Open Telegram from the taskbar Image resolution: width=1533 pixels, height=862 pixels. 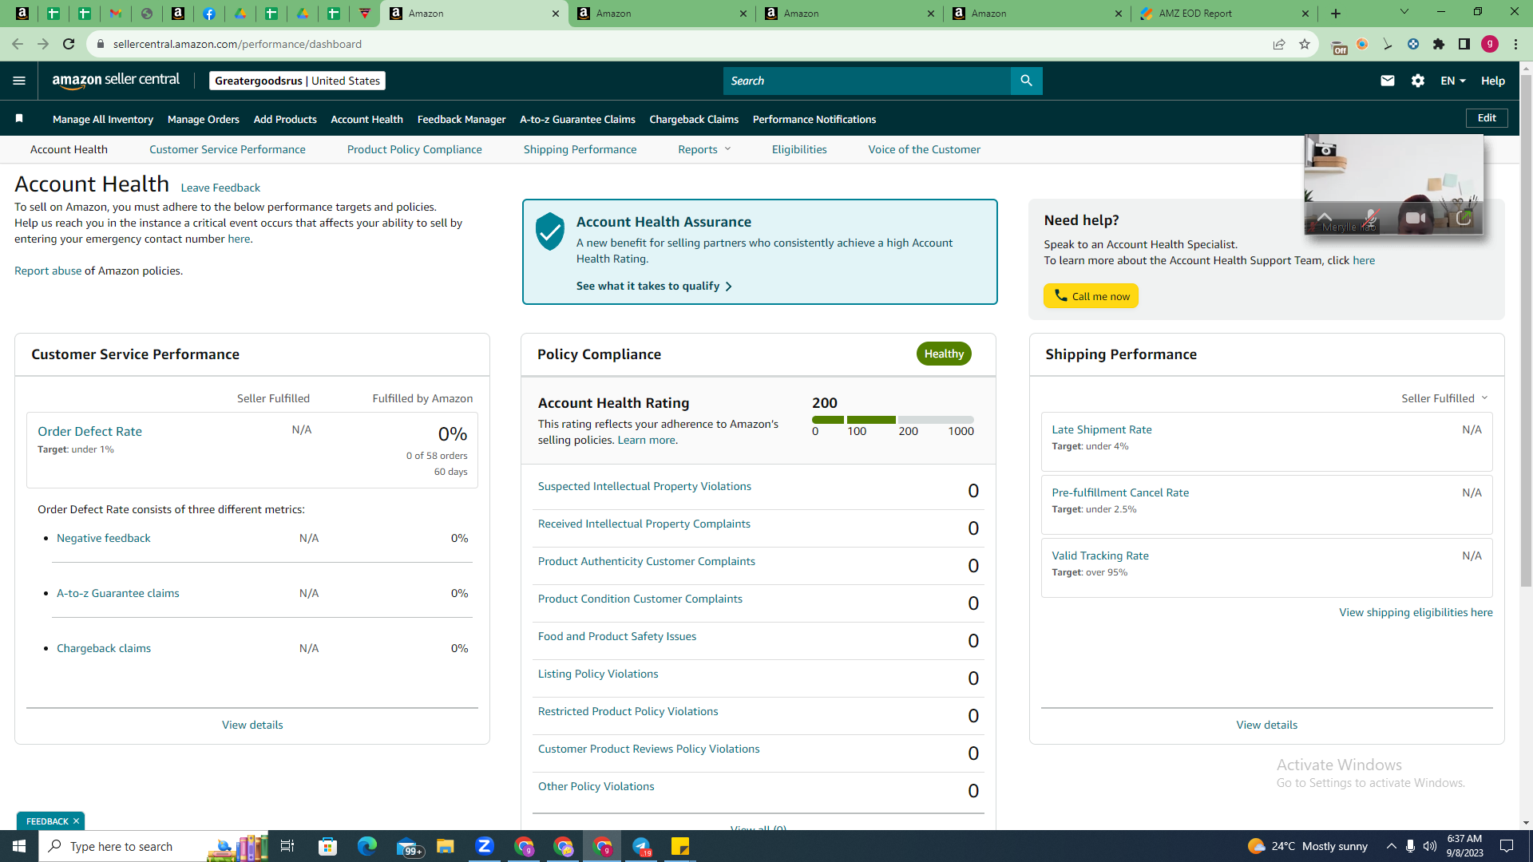click(x=641, y=846)
